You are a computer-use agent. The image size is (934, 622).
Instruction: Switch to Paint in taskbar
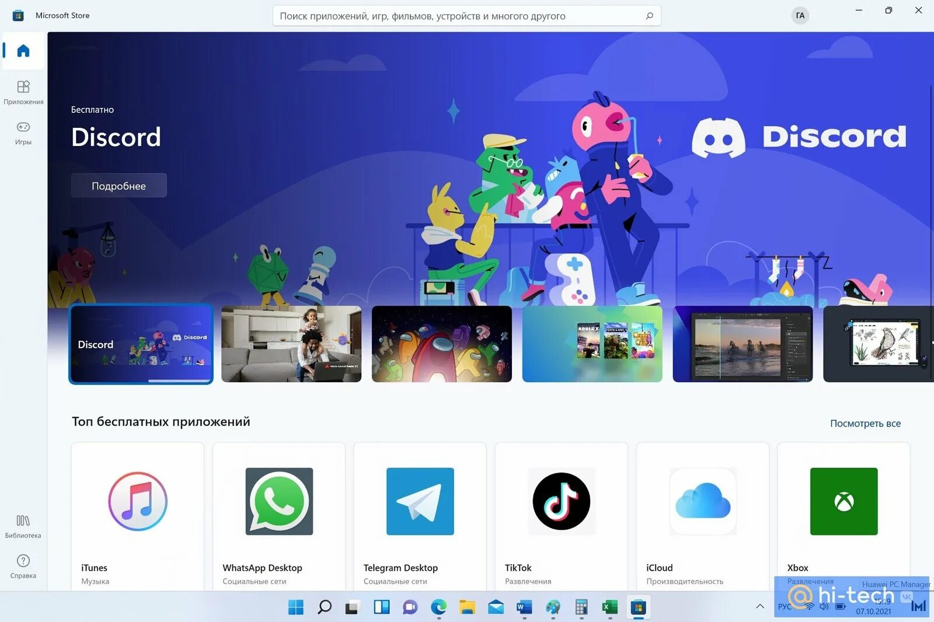(553, 607)
